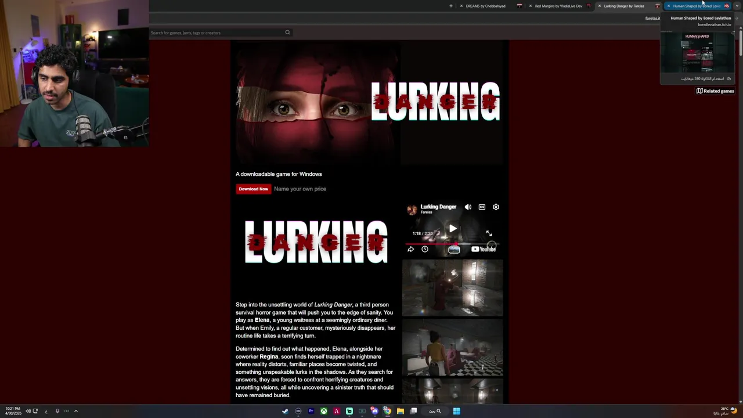Open the volume tray icon
The height and width of the screenshot is (418, 743).
pyautogui.click(x=28, y=411)
